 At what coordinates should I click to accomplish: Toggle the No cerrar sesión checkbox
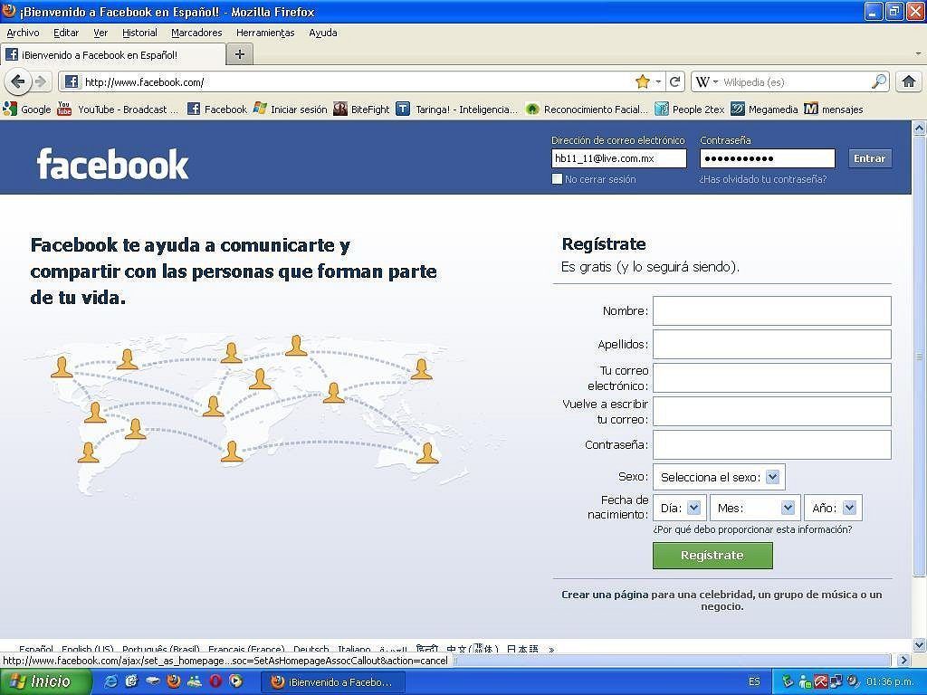click(x=557, y=178)
